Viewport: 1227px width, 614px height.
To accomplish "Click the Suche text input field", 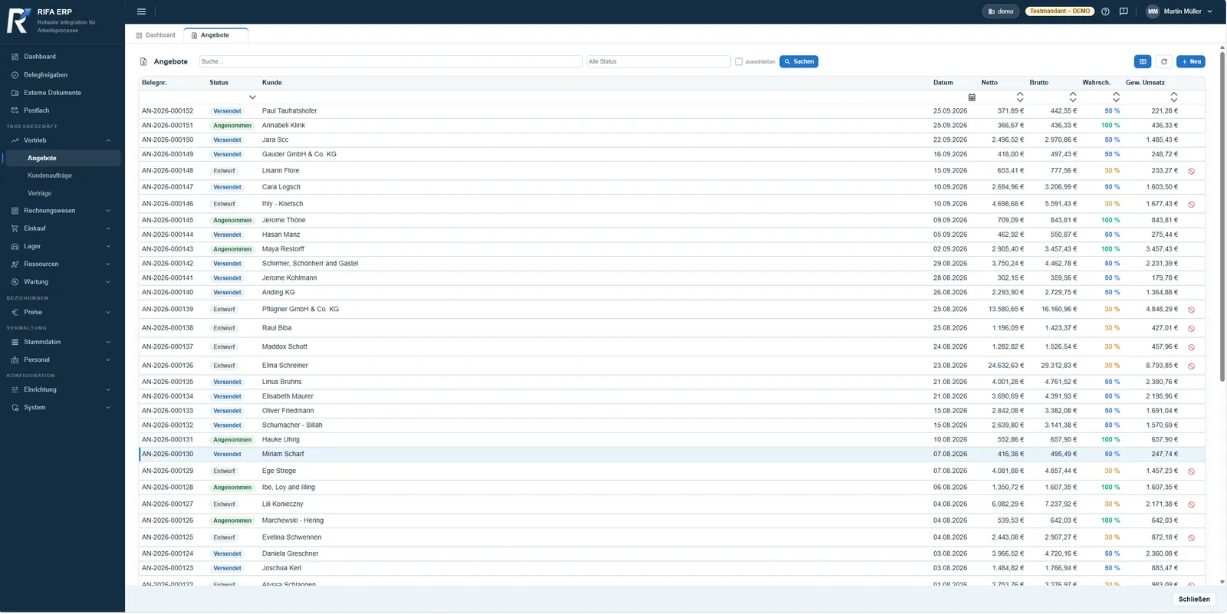I will tap(390, 61).
